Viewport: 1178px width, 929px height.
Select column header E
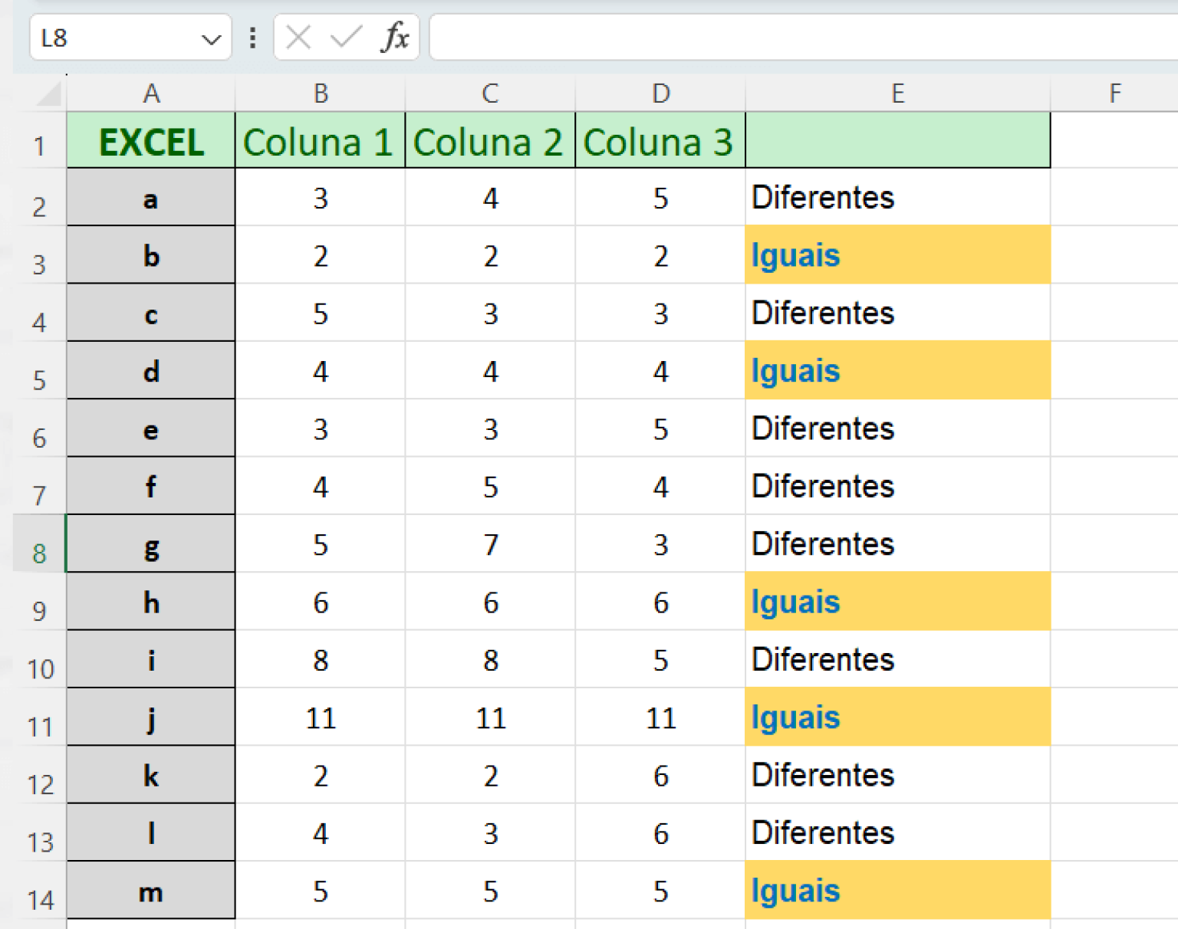pyautogui.click(x=897, y=93)
